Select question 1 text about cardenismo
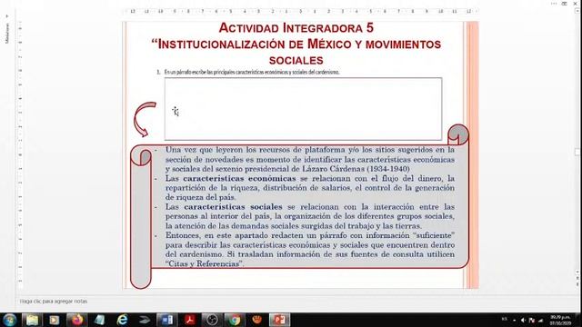Viewport: 582px width, 327px height. pyautogui.click(x=252, y=73)
